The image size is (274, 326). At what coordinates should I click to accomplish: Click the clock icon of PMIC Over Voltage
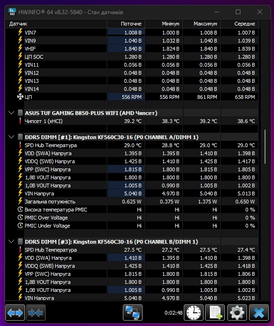[20, 218]
